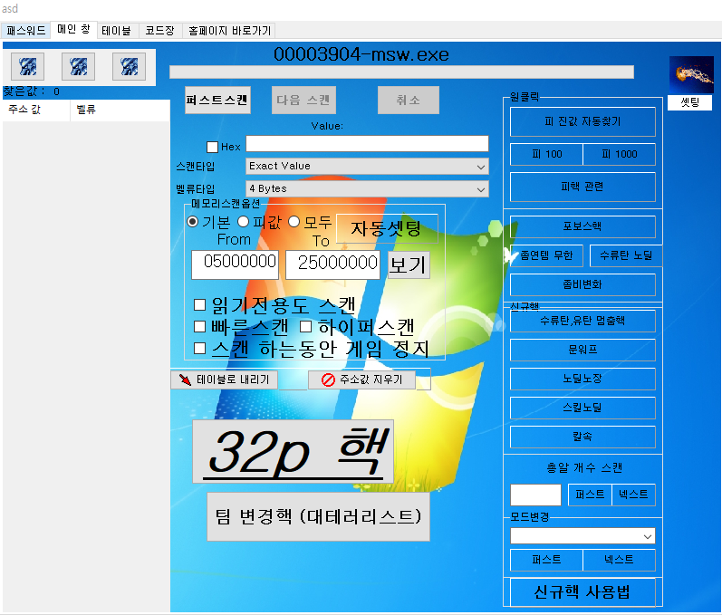Check the 읽기전용도 스캔 option
722x615 pixels.
point(200,305)
